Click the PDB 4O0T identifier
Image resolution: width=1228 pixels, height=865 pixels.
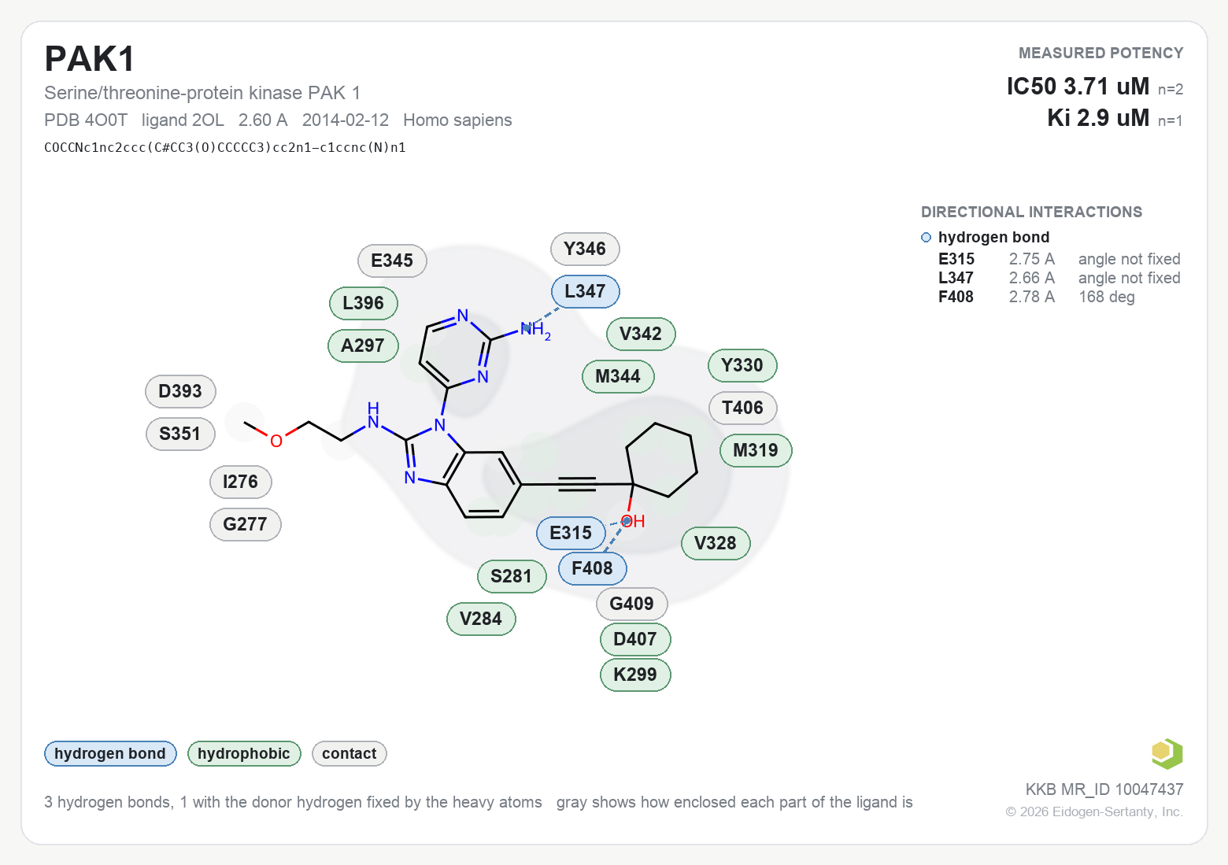(86, 120)
